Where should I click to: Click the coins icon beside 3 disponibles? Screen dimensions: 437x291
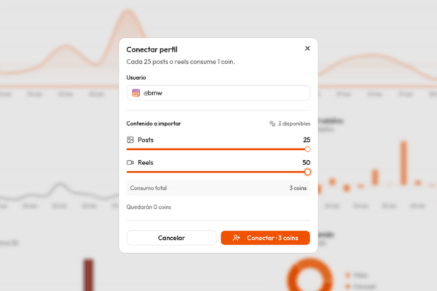272,124
